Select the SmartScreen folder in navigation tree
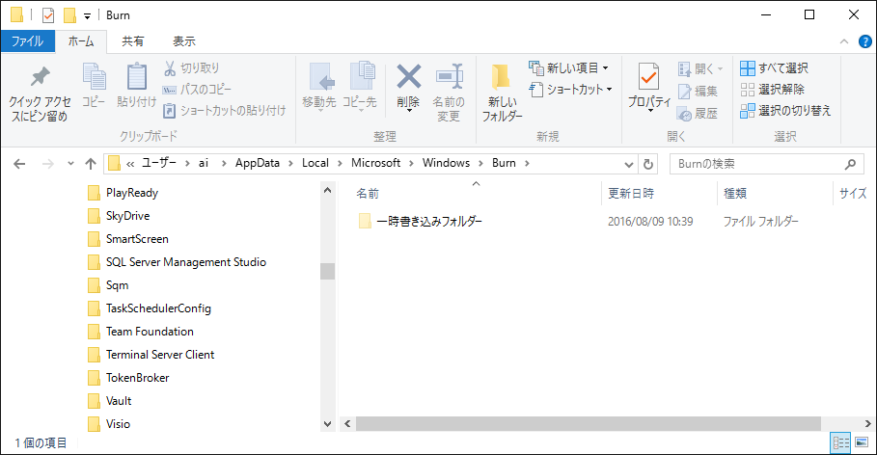 (137, 239)
